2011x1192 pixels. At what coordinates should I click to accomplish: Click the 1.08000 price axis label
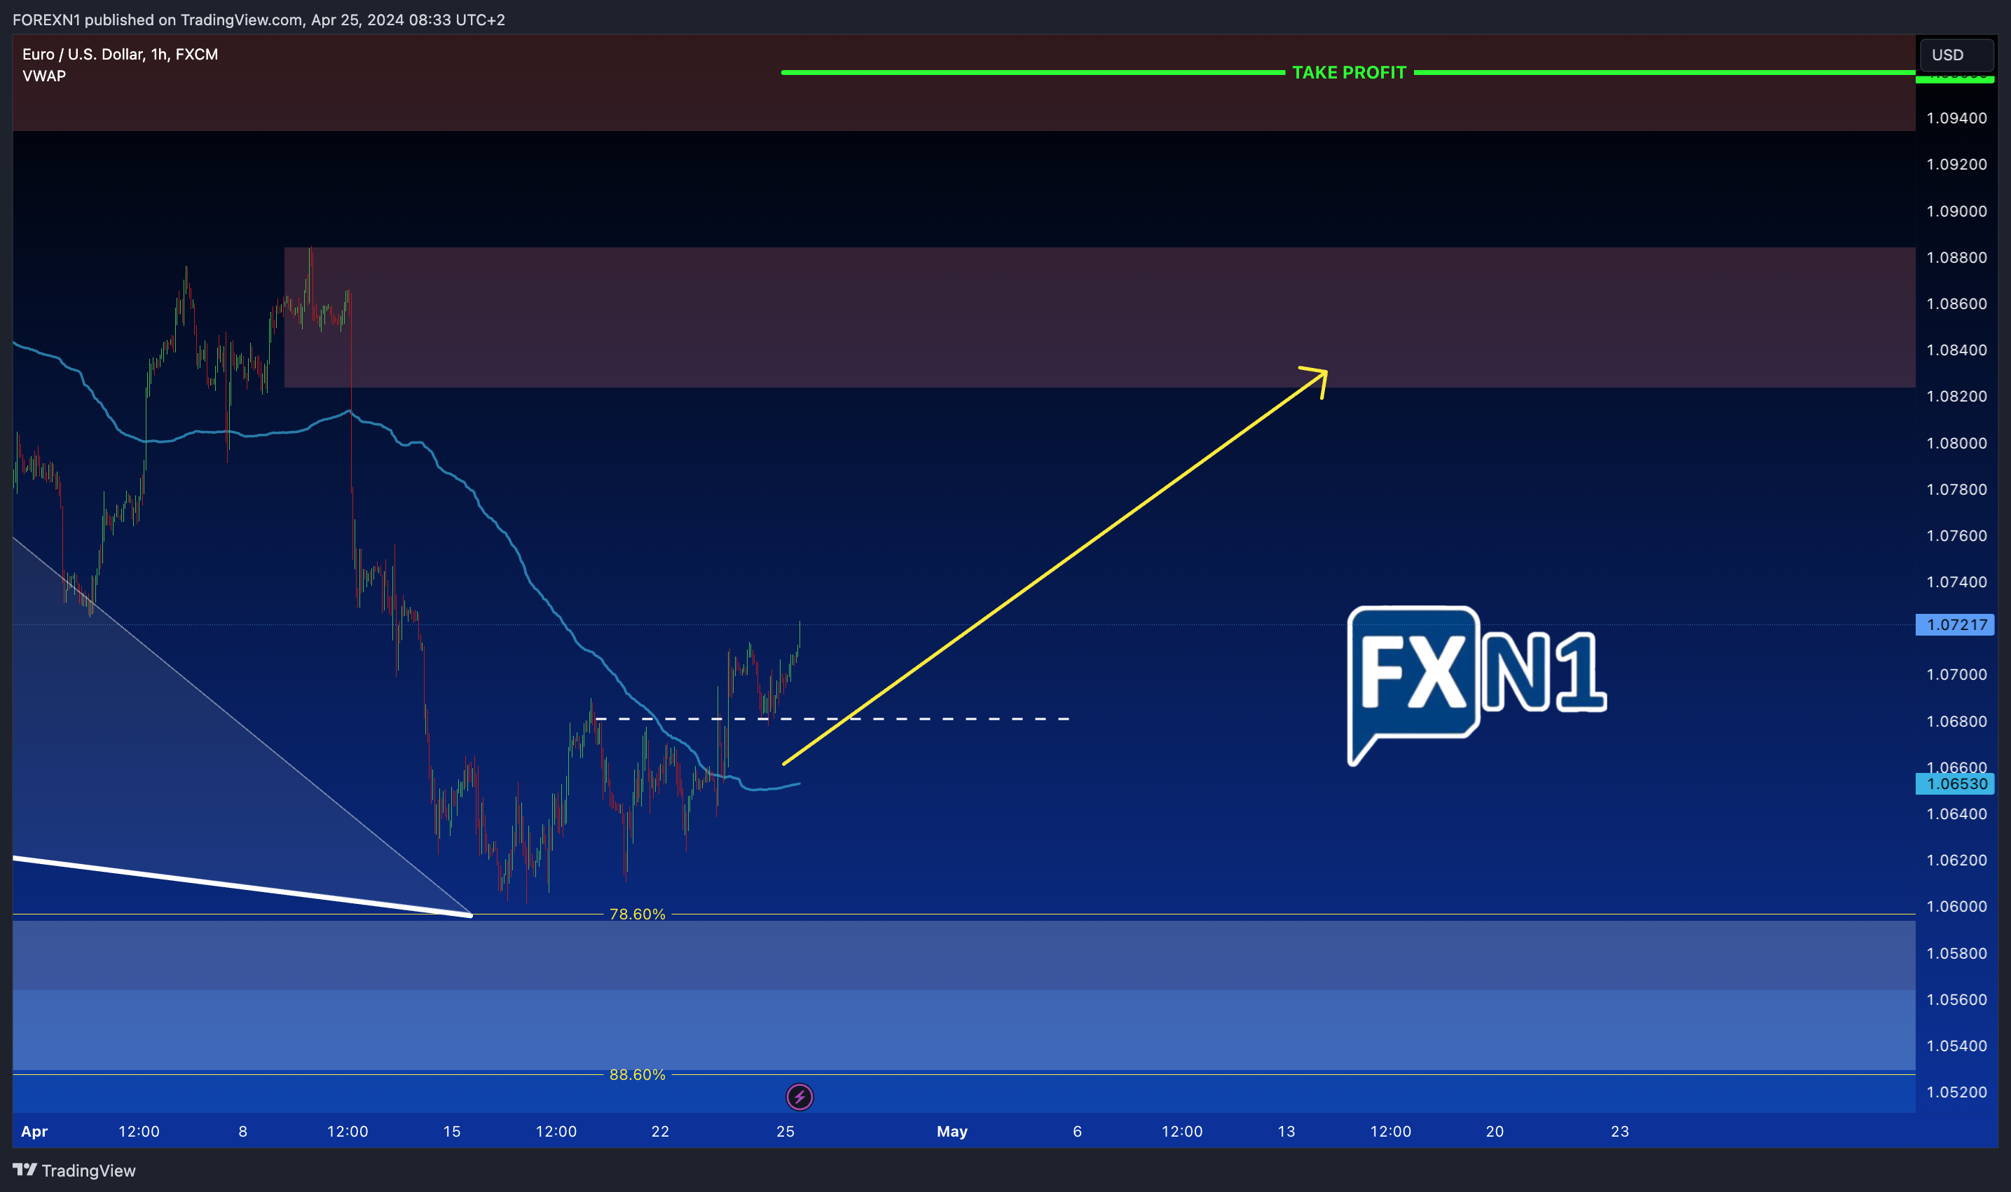pos(1956,444)
